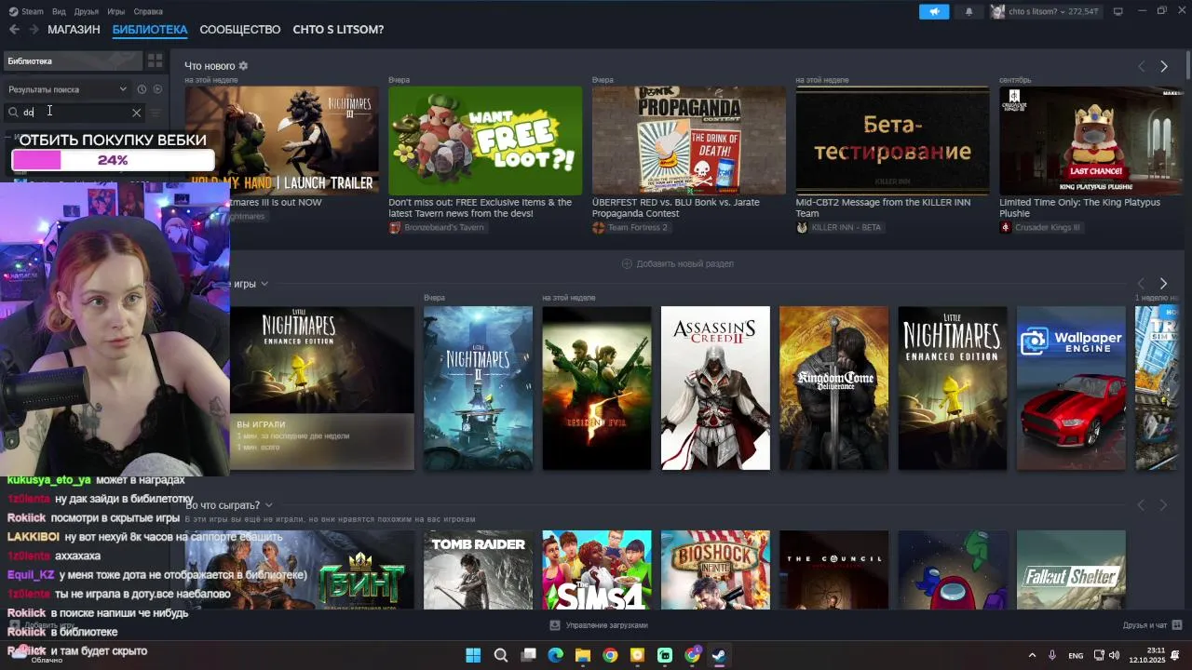Open Kingdom Come Deliverance game cover

[833, 388]
